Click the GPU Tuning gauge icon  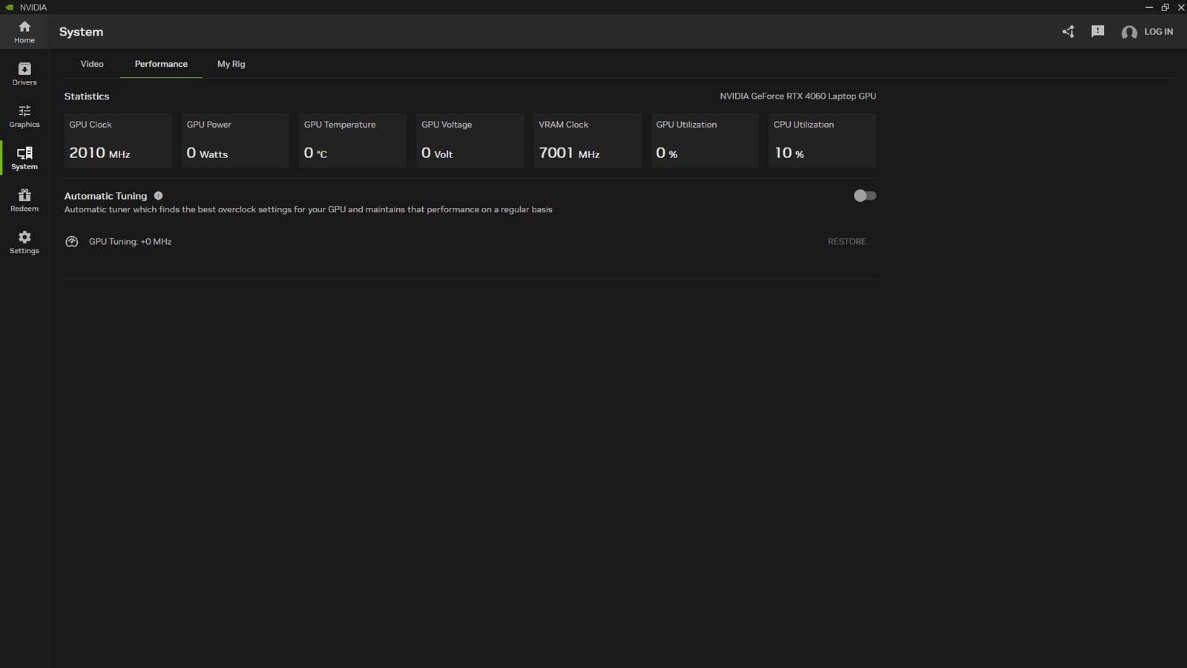[71, 241]
